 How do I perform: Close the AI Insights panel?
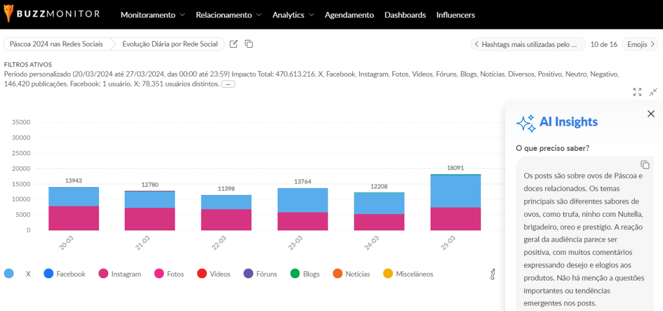[x=650, y=114]
